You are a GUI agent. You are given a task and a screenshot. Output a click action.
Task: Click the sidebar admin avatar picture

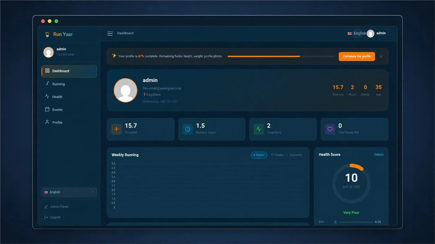click(48, 52)
